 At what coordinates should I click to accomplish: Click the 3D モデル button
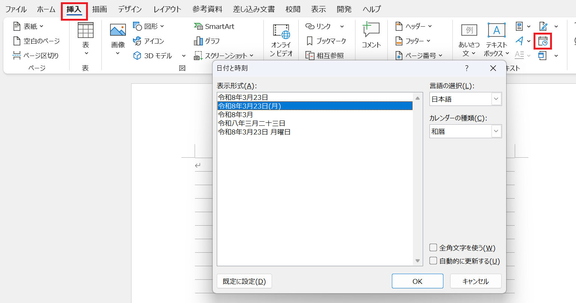click(x=153, y=56)
